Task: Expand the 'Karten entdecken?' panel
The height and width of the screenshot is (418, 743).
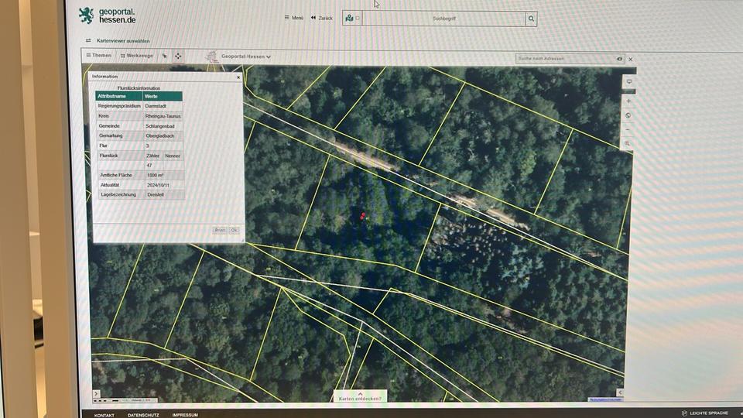Action: pos(360,398)
